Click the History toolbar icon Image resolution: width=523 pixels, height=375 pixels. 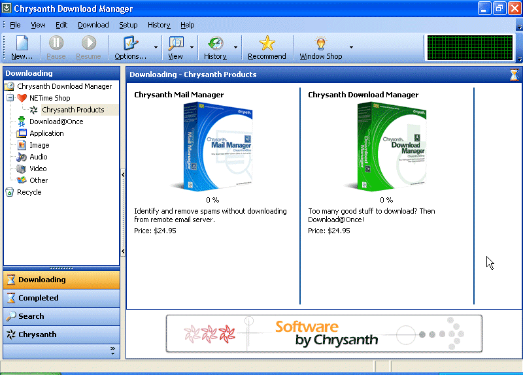[x=215, y=44]
